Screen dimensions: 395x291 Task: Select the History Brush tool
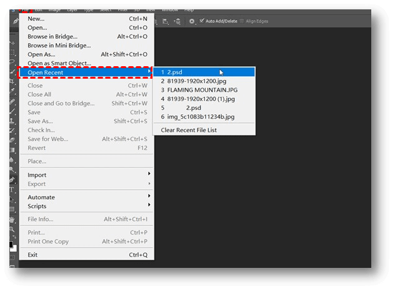(x=12, y=131)
